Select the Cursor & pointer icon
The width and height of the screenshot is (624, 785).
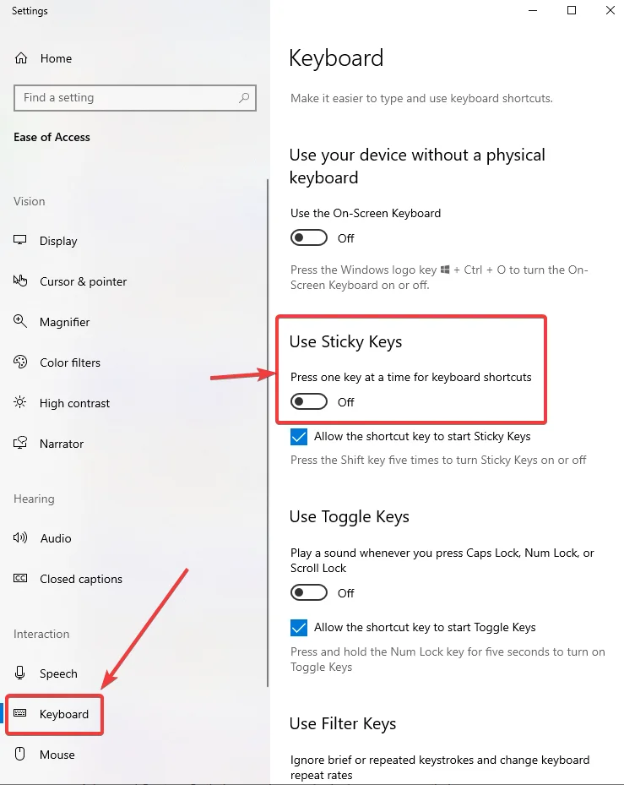pyautogui.click(x=19, y=281)
